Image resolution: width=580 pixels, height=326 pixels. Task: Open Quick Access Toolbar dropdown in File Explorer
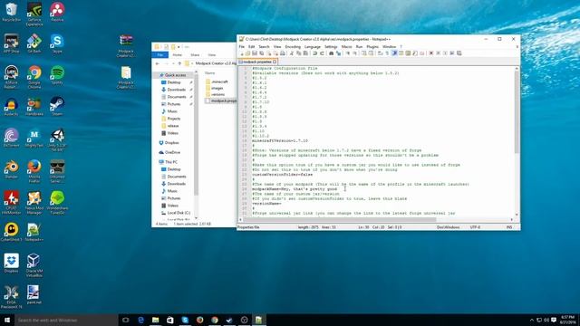click(x=179, y=47)
